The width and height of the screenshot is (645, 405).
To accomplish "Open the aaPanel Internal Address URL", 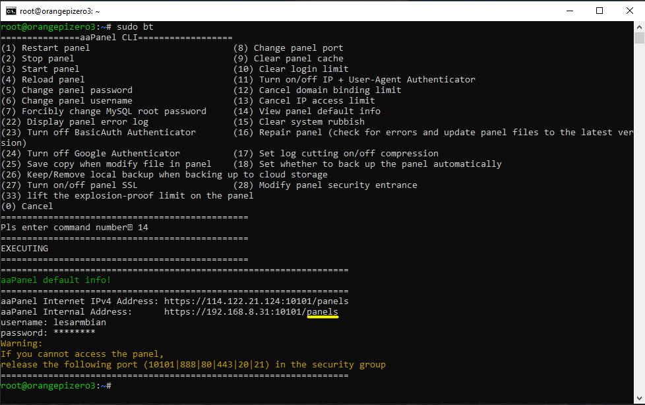I will tap(251, 312).
